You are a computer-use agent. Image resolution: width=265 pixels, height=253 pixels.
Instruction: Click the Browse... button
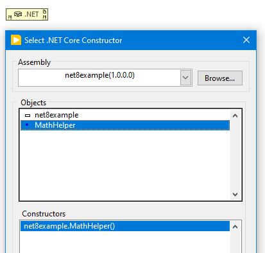[x=220, y=78]
